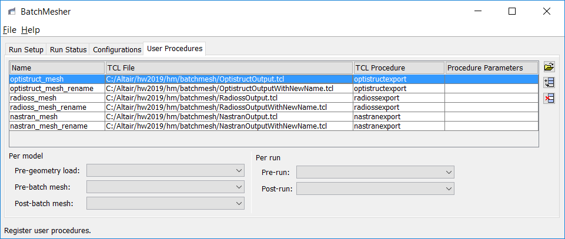Expand the Post-batch mesh combo box

pos(165,203)
